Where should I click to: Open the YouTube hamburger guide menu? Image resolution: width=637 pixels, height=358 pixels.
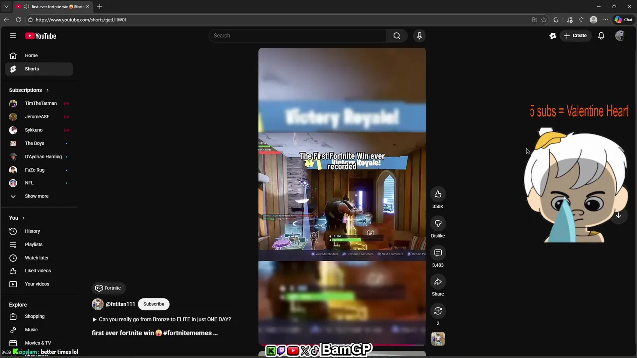tap(13, 36)
